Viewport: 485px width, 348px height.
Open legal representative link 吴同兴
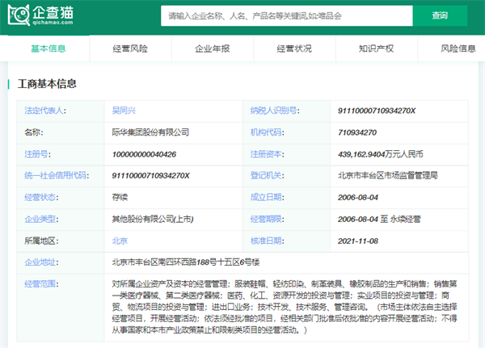coord(124,111)
